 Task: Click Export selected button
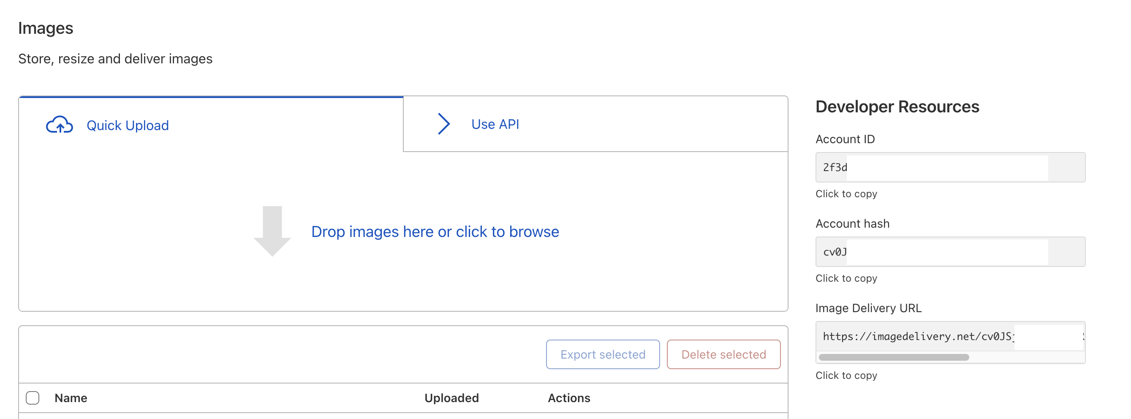[x=602, y=354]
